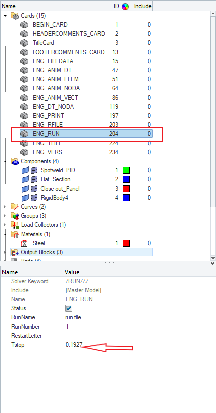Viewport: 216px width, 413px height.
Task: Expand the Output Blocks folder
Action: click(x=5, y=252)
